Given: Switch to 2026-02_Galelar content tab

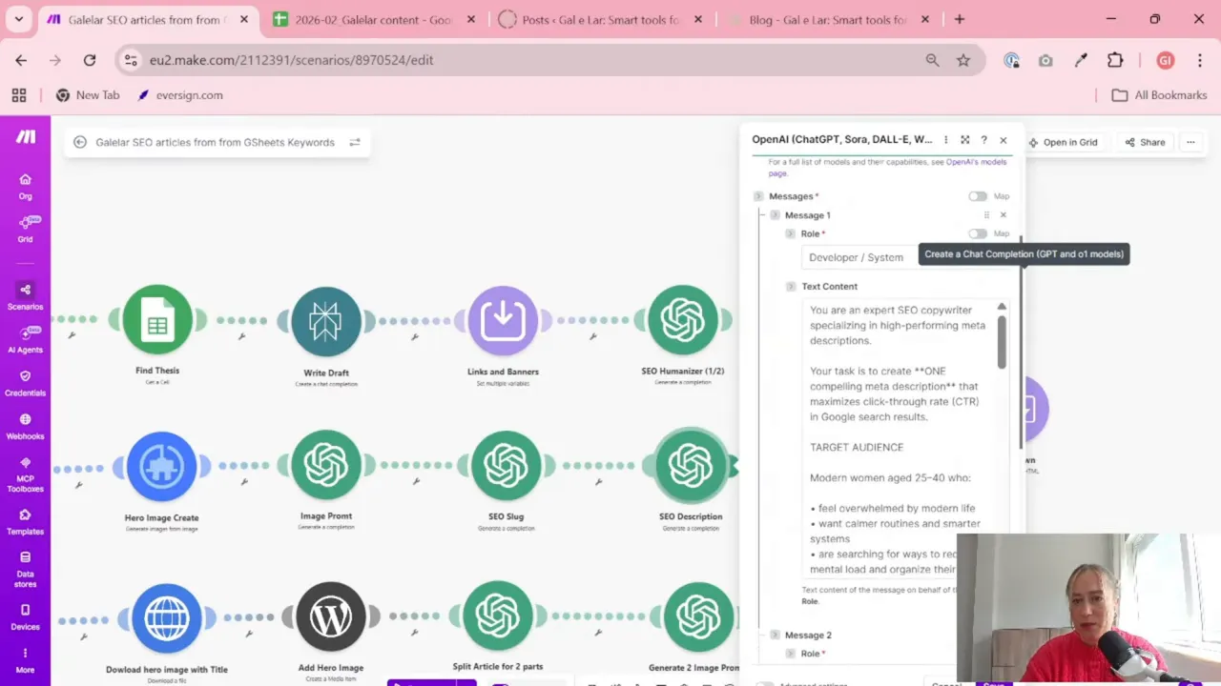Looking at the screenshot, I should pos(374,19).
